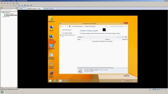This screenshot has width=168, height=94.
Task: Open the Edit menu in VMware
Action: click(x=4, y=3)
